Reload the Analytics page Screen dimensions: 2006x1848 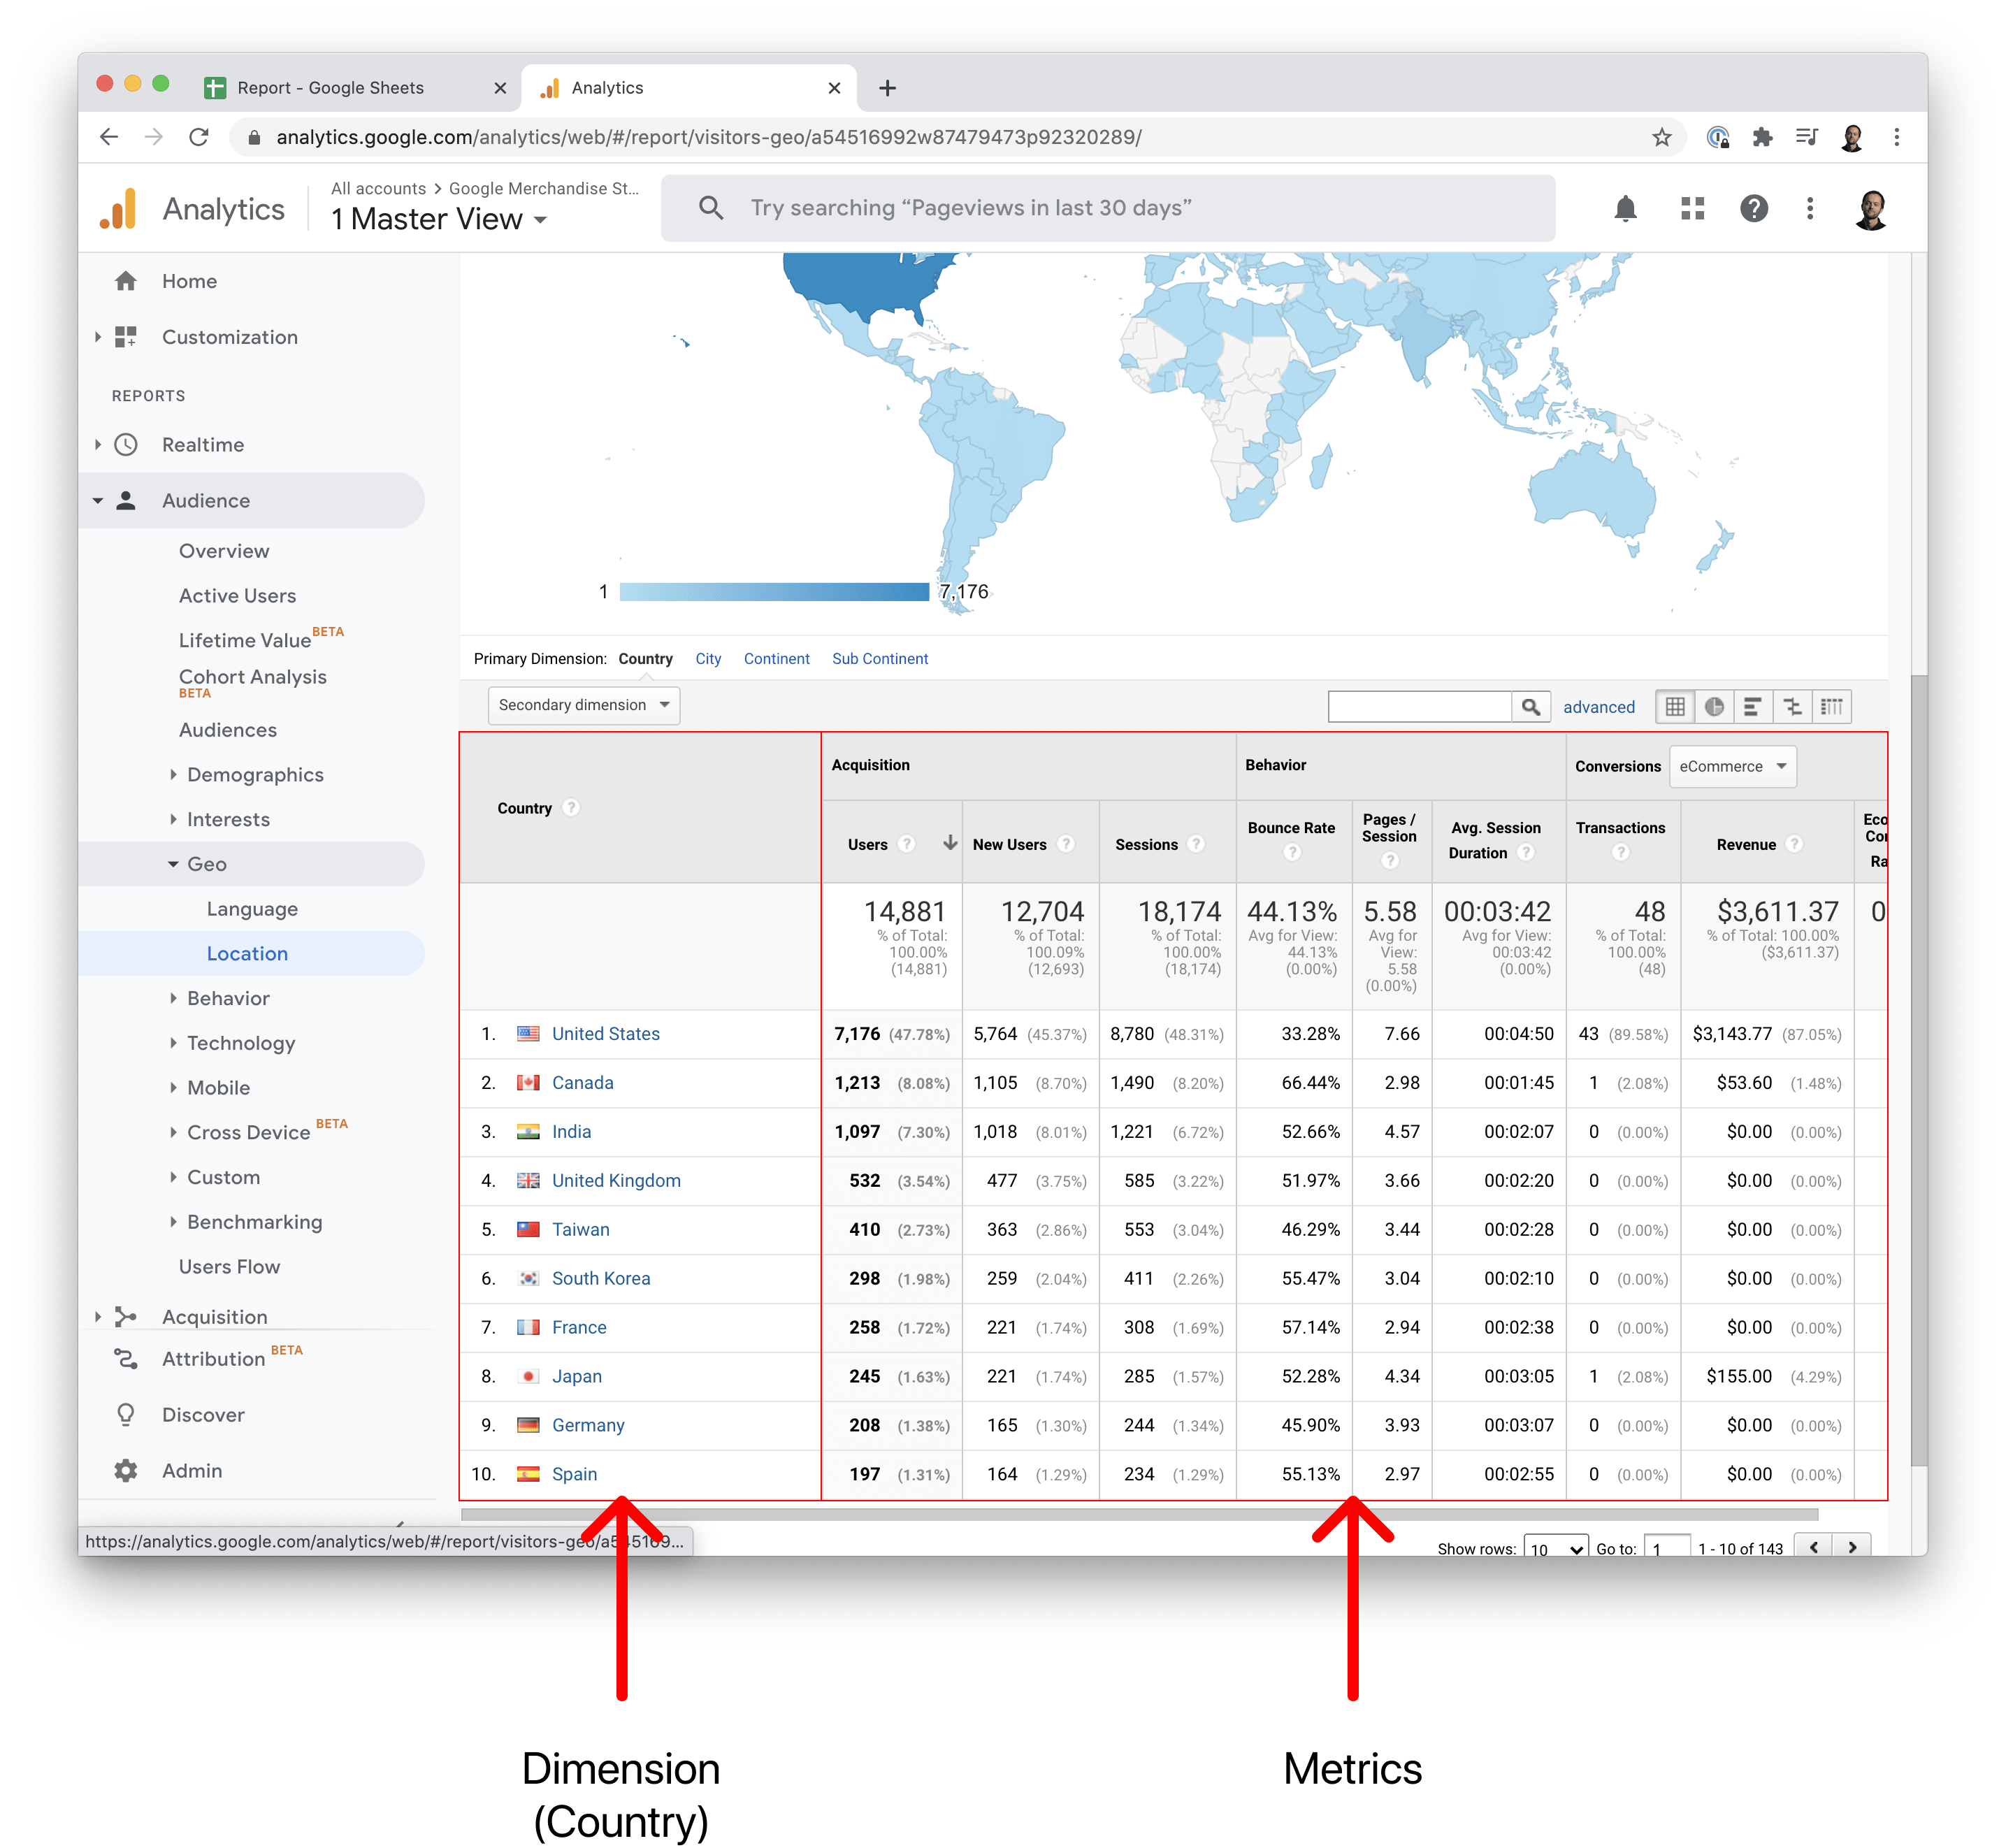198,137
